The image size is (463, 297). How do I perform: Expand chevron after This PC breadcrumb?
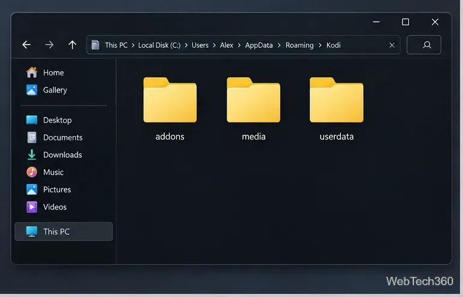[x=133, y=46]
